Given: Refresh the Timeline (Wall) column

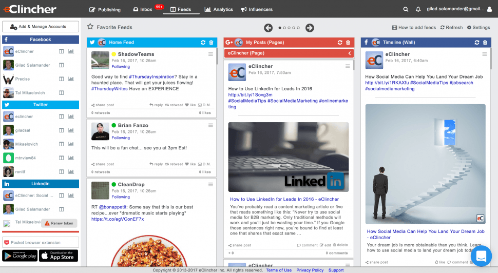Looking at the screenshot, I should (477, 43).
